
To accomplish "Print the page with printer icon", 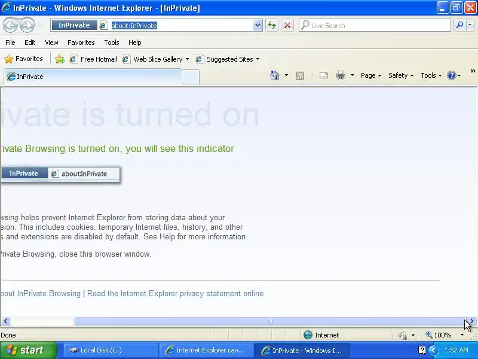I will [340, 75].
